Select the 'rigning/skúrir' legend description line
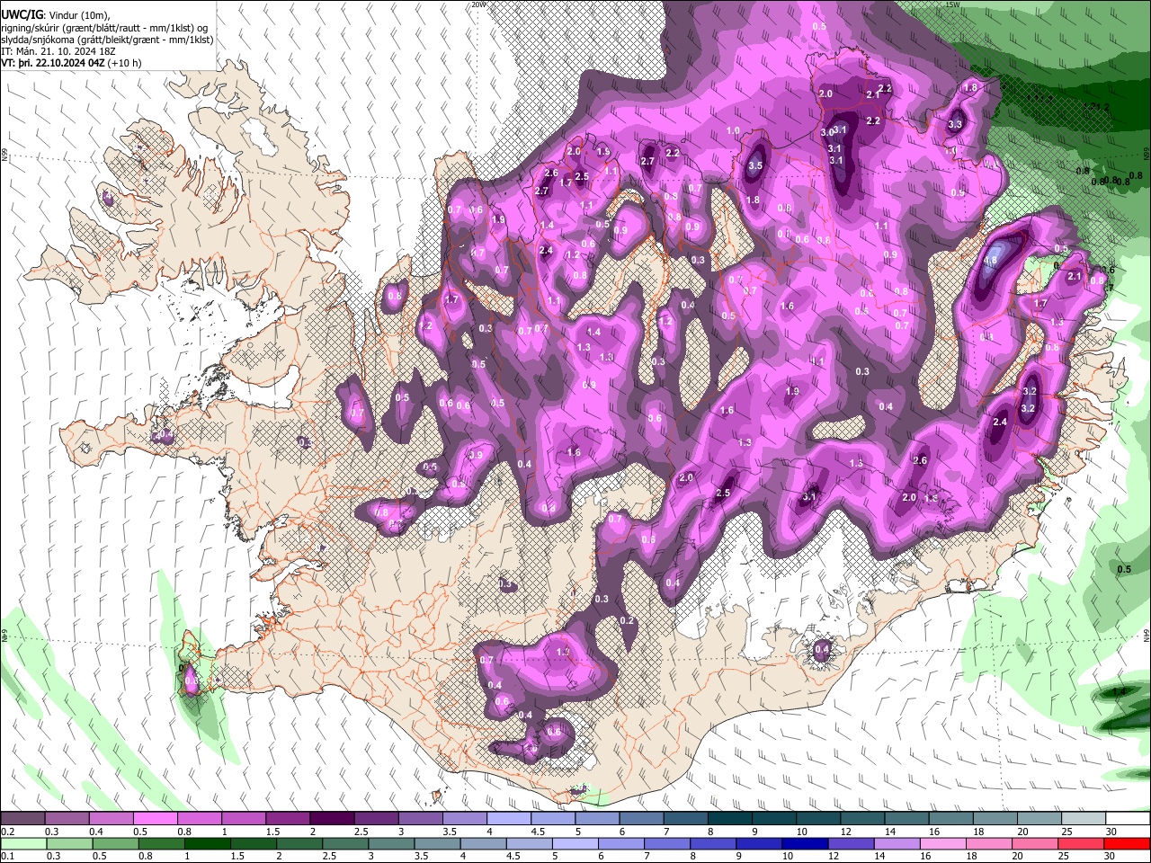Viewport: 1151px width, 863px height. point(105,27)
